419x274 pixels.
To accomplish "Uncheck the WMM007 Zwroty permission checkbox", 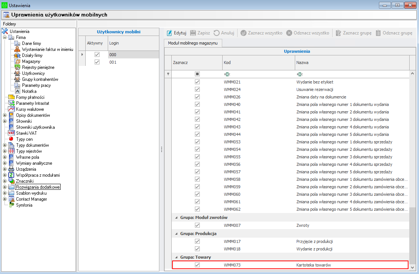I will coord(197,225).
